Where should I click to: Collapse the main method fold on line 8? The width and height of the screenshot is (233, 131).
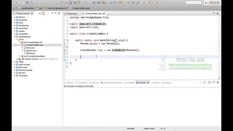click(69, 40)
